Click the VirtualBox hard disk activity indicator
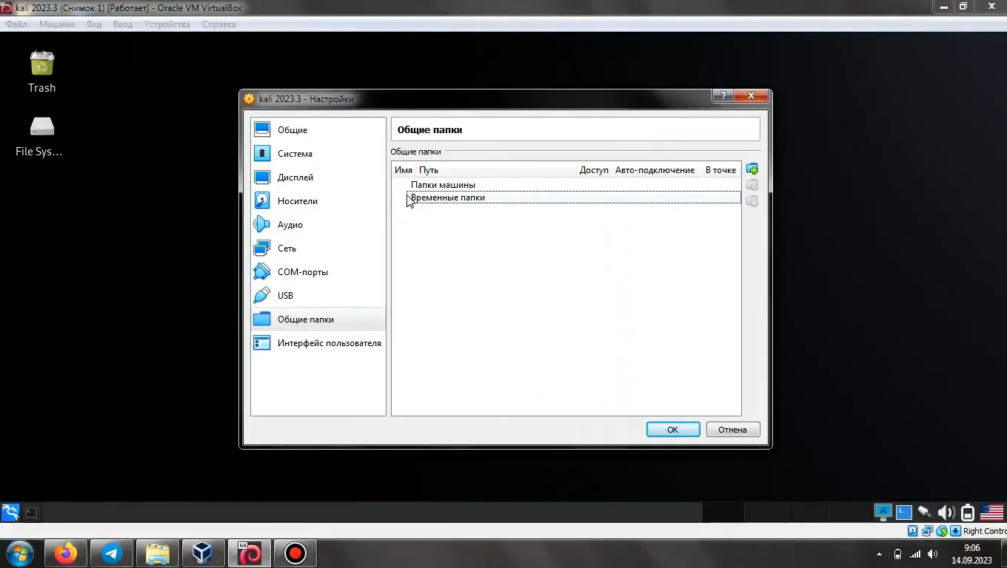Screen dimensions: 1007x568 point(912,531)
